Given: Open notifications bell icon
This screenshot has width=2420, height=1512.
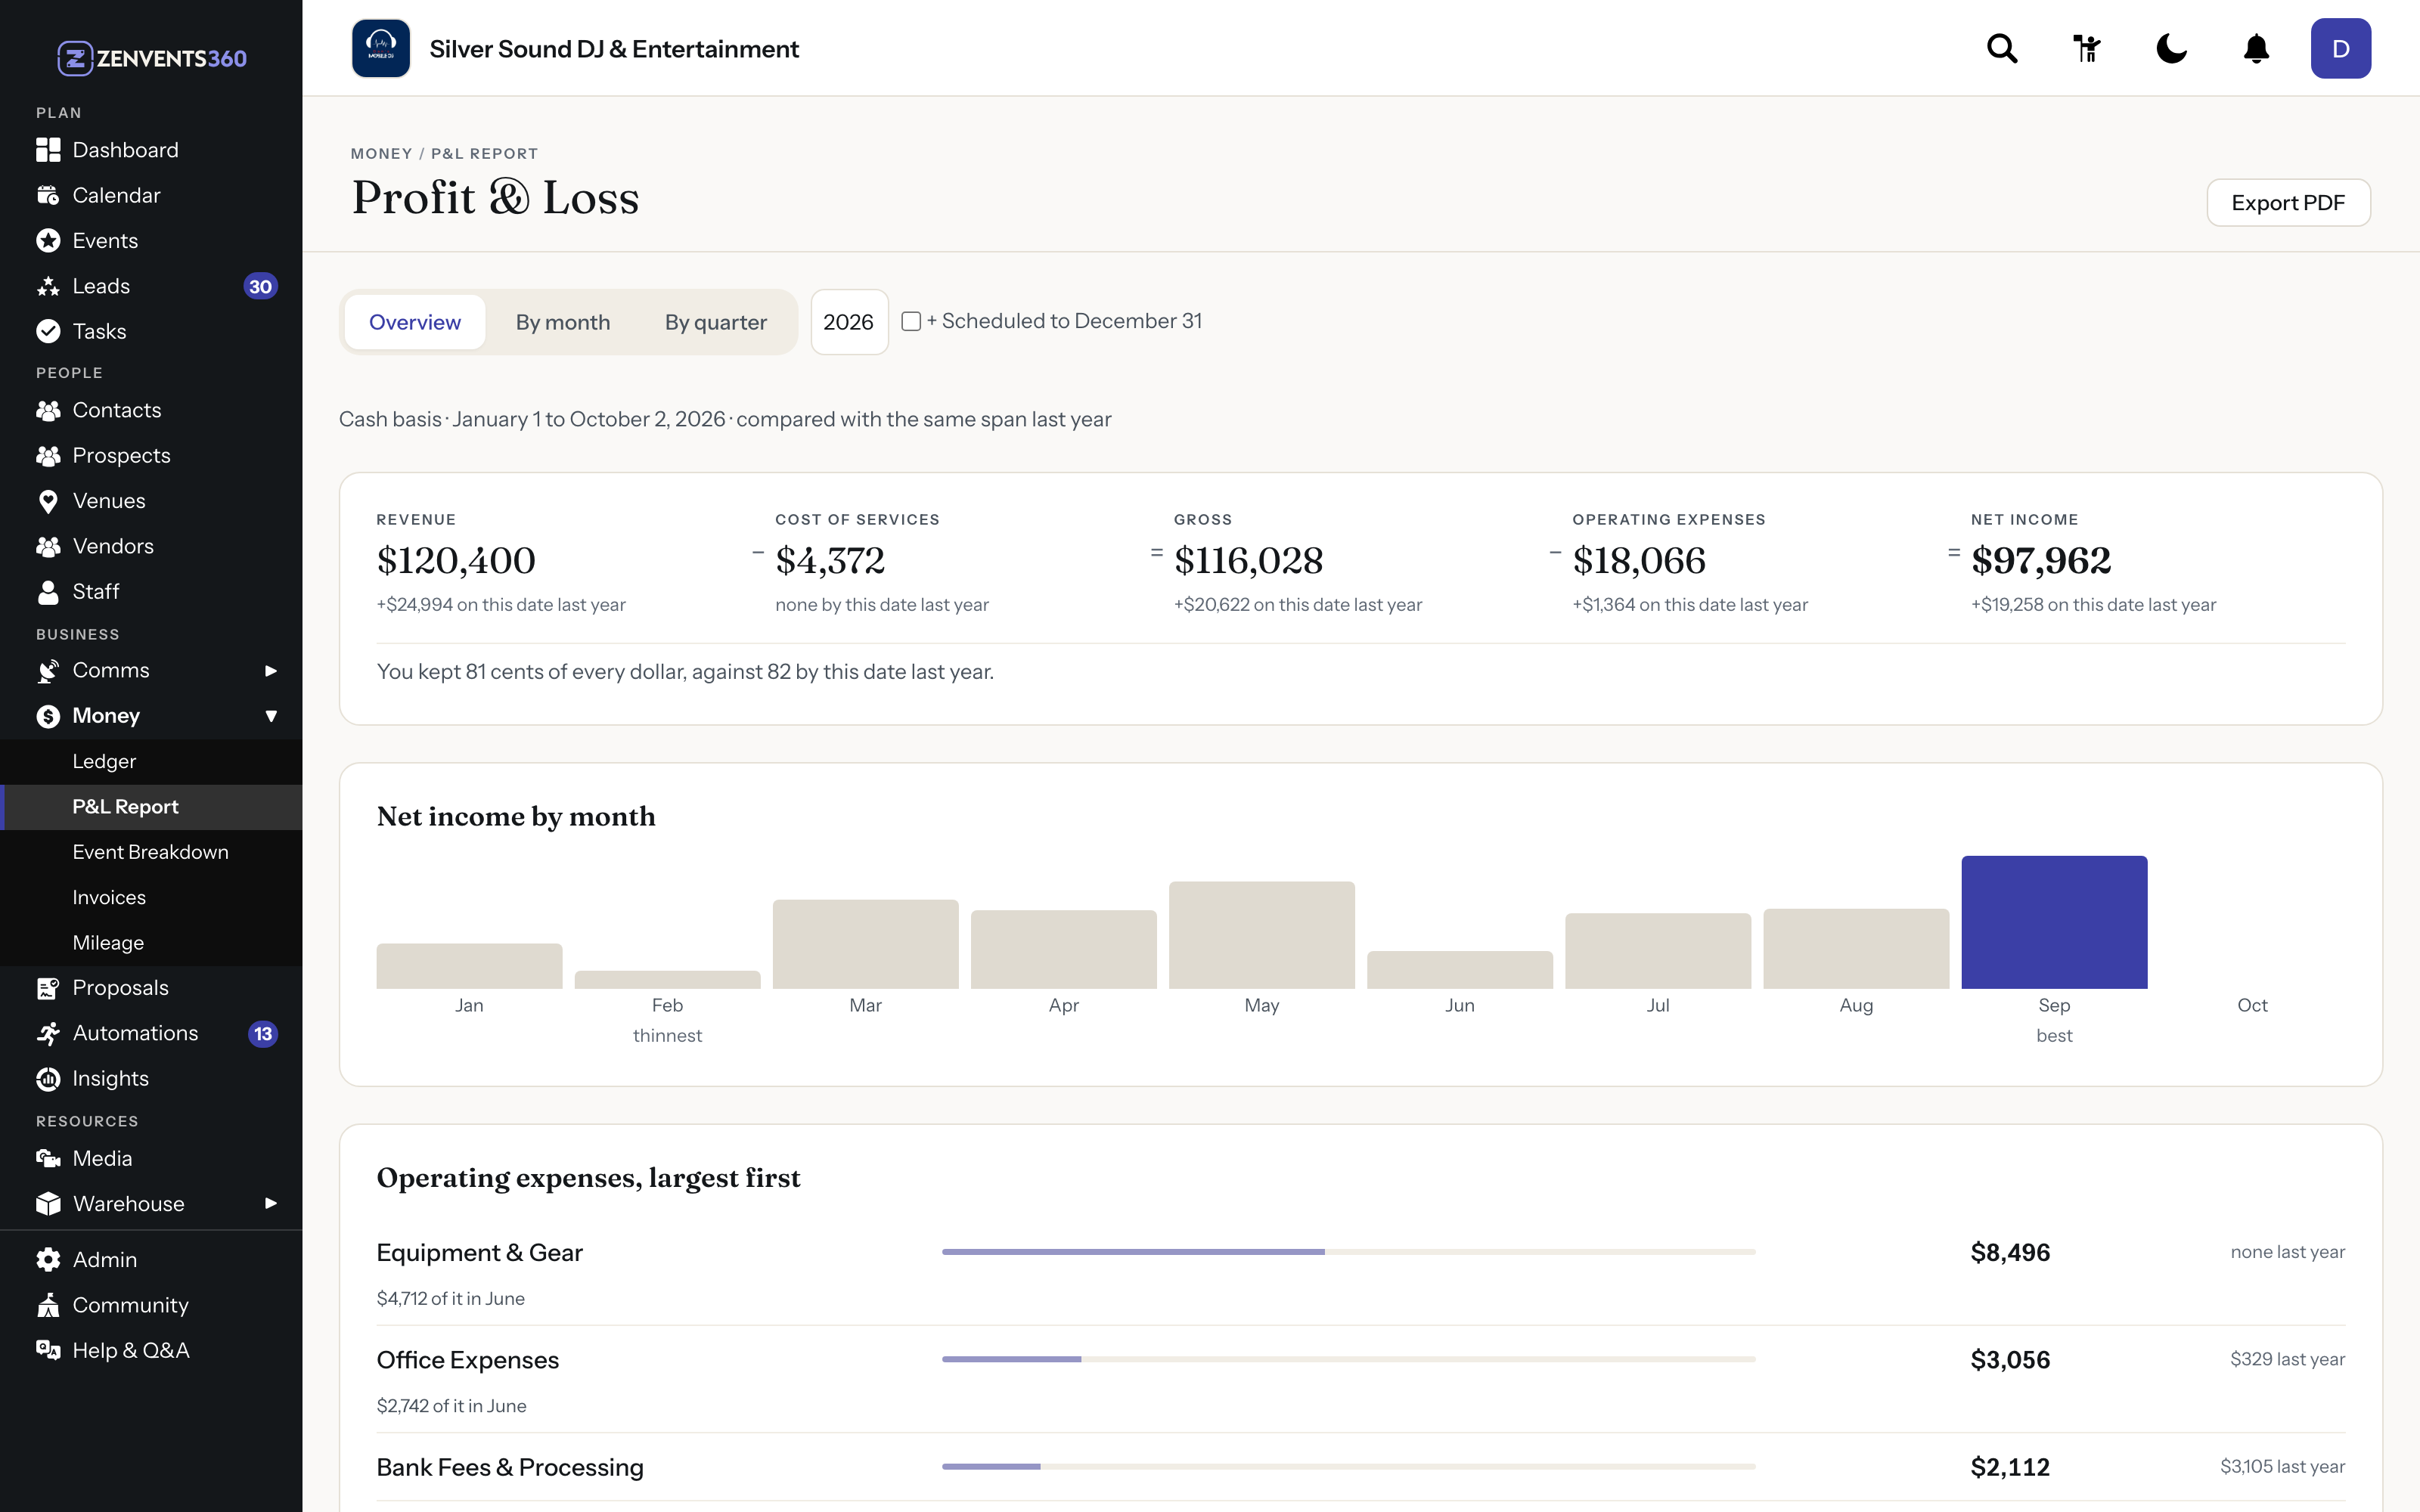Looking at the screenshot, I should point(2256,48).
